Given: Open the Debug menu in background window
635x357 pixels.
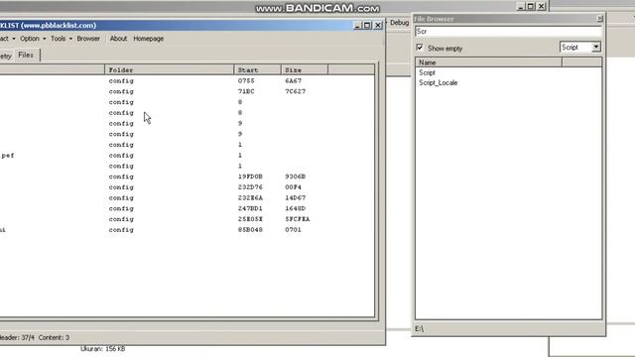Looking at the screenshot, I should pyautogui.click(x=399, y=23).
